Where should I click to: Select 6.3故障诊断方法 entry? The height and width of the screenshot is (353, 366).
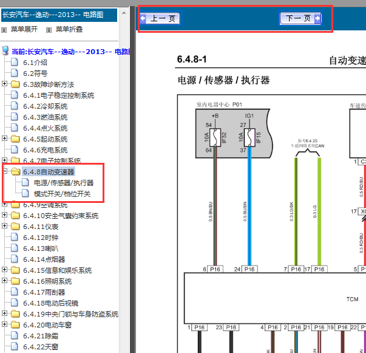click(49, 84)
